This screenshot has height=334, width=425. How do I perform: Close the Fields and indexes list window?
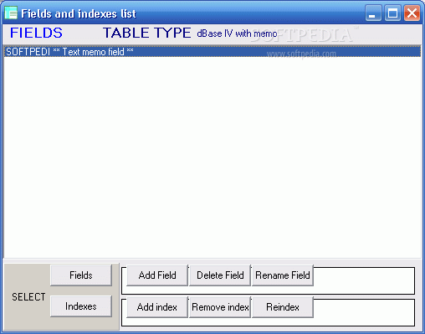point(412,13)
